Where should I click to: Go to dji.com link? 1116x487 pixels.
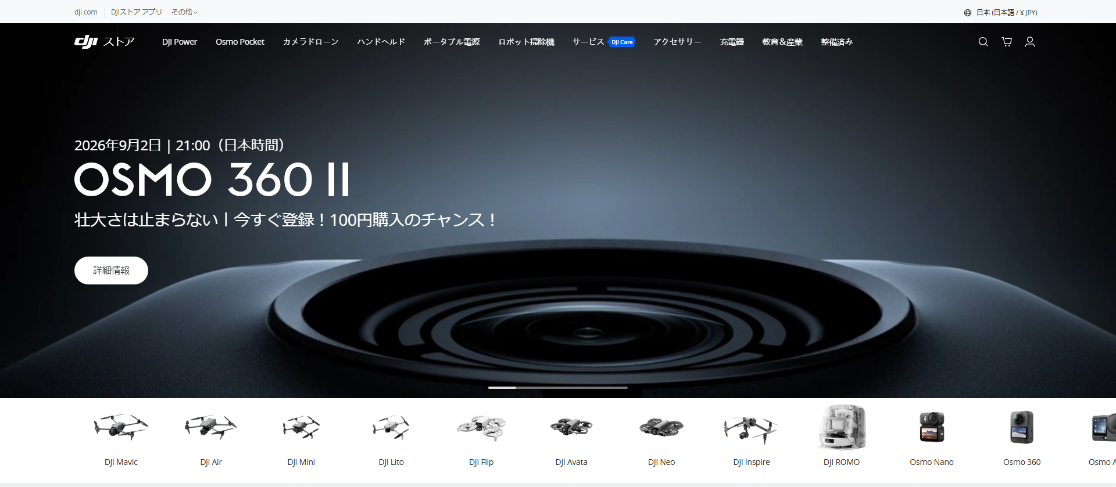coord(86,12)
